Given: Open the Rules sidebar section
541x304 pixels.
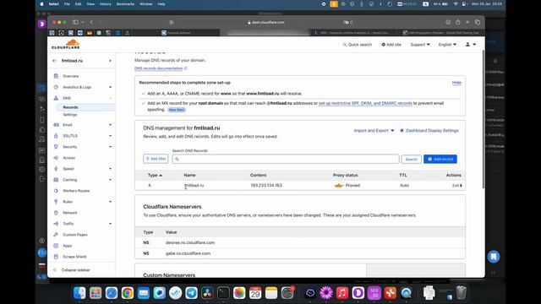Looking at the screenshot, I should 68,202.
